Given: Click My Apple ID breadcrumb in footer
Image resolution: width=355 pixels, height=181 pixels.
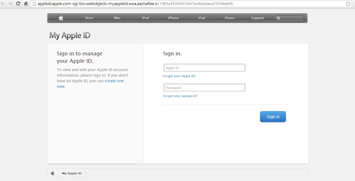Looking at the screenshot, I should point(72,173).
